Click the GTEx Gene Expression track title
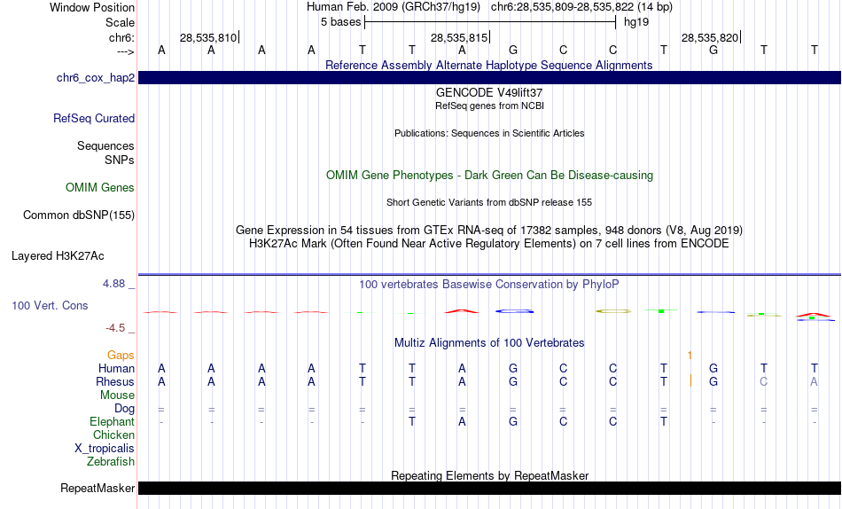The width and height of the screenshot is (842, 509). click(489, 230)
